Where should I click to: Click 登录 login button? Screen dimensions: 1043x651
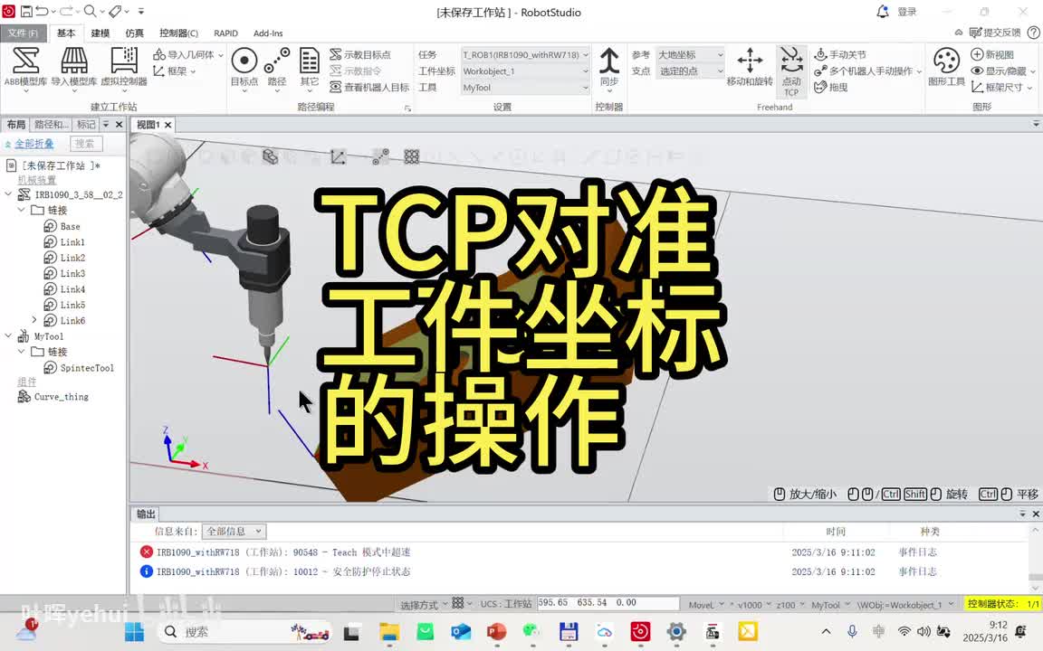pos(906,12)
